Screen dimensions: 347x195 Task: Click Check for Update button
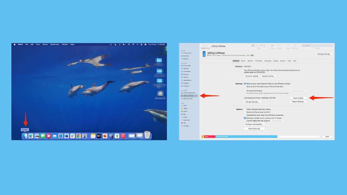pyautogui.click(x=252, y=76)
